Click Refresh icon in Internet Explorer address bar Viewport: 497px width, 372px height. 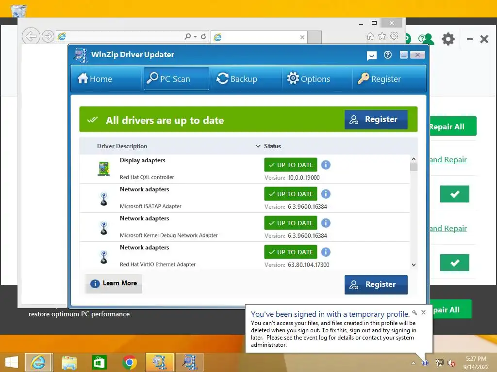coord(203,37)
